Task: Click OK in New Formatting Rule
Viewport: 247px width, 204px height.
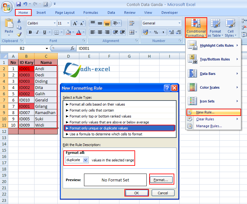Action: tap(137, 193)
